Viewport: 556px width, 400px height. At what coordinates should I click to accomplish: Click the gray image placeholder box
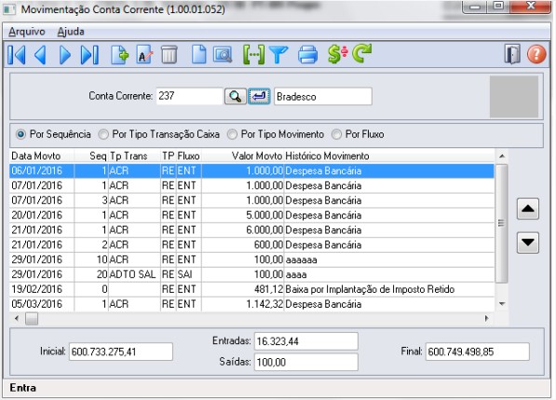(514, 96)
